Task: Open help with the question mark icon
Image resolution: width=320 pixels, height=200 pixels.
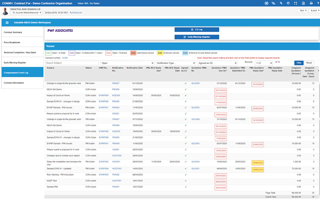Action: pyautogui.click(x=318, y=3)
